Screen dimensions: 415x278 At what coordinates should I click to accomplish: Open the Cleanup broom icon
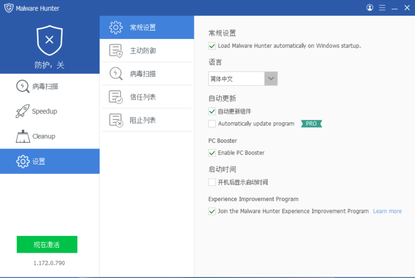point(22,136)
